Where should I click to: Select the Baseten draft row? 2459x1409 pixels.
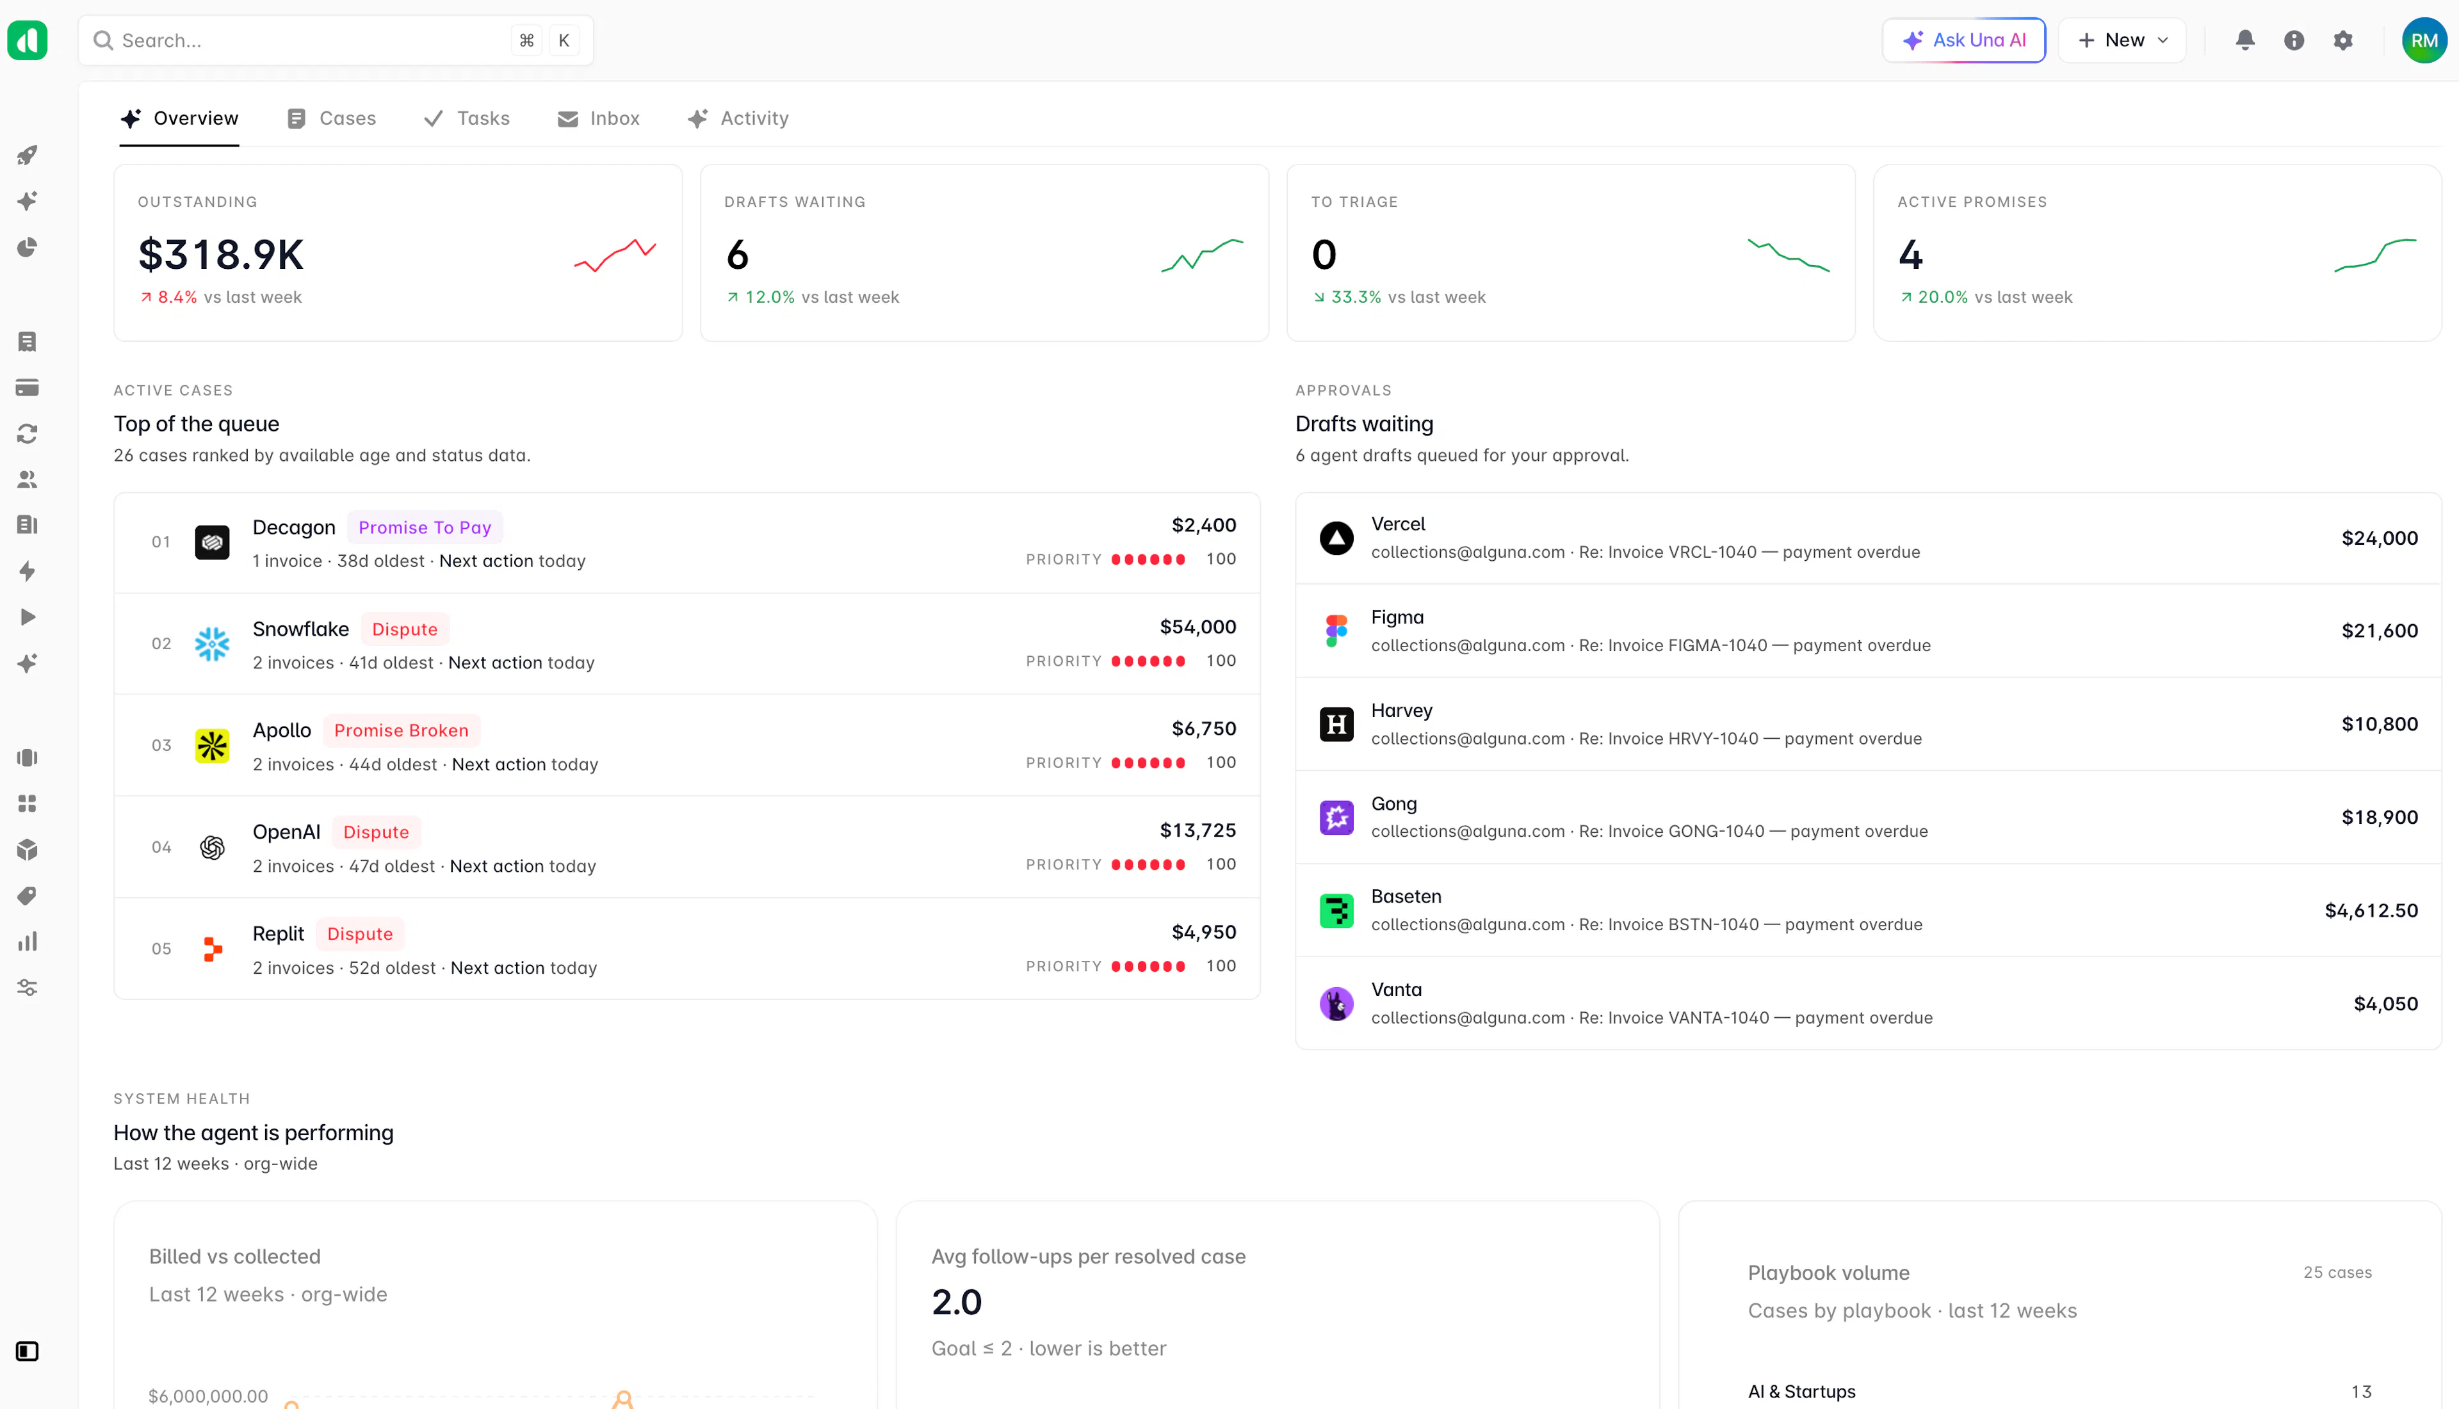coord(1868,910)
